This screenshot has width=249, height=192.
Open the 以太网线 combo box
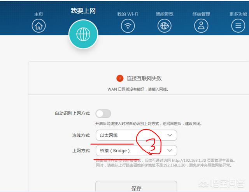click(x=136, y=135)
